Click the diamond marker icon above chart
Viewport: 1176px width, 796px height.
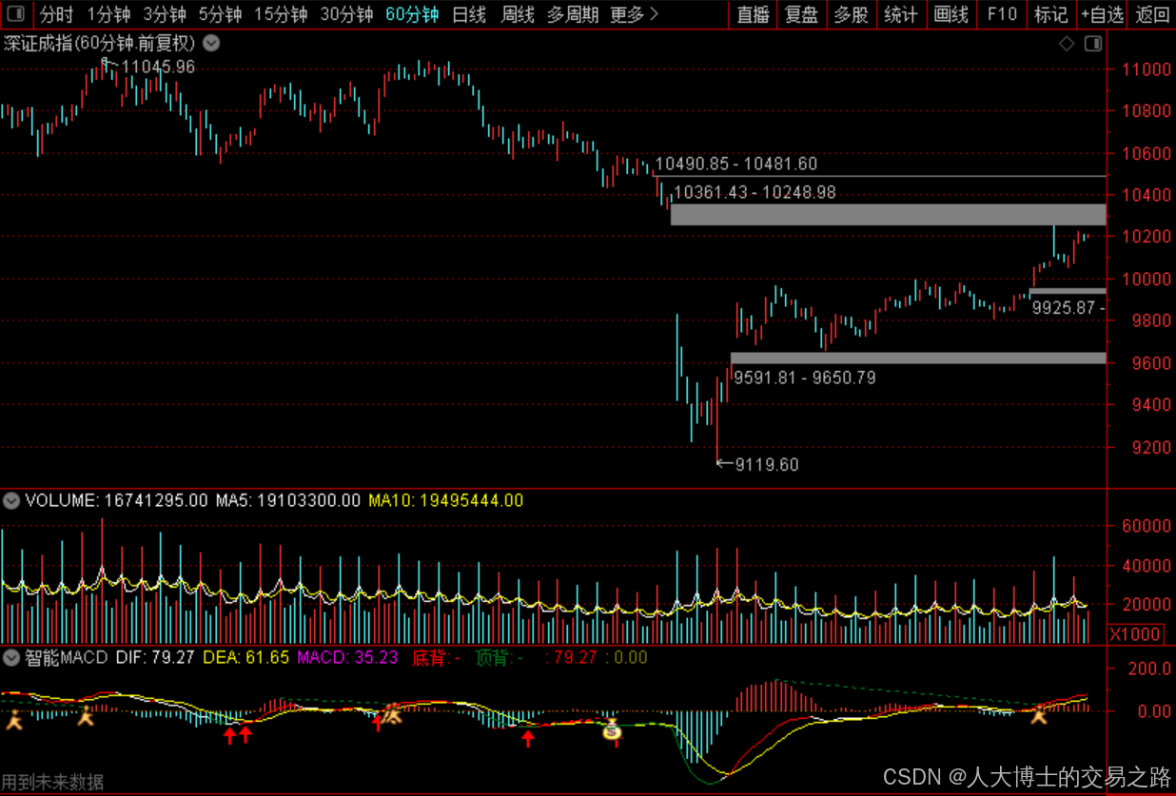click(1067, 44)
